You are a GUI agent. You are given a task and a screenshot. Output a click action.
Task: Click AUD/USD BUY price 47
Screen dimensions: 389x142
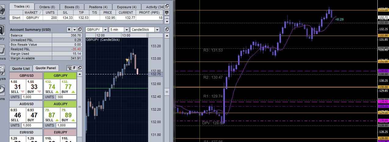34,115
